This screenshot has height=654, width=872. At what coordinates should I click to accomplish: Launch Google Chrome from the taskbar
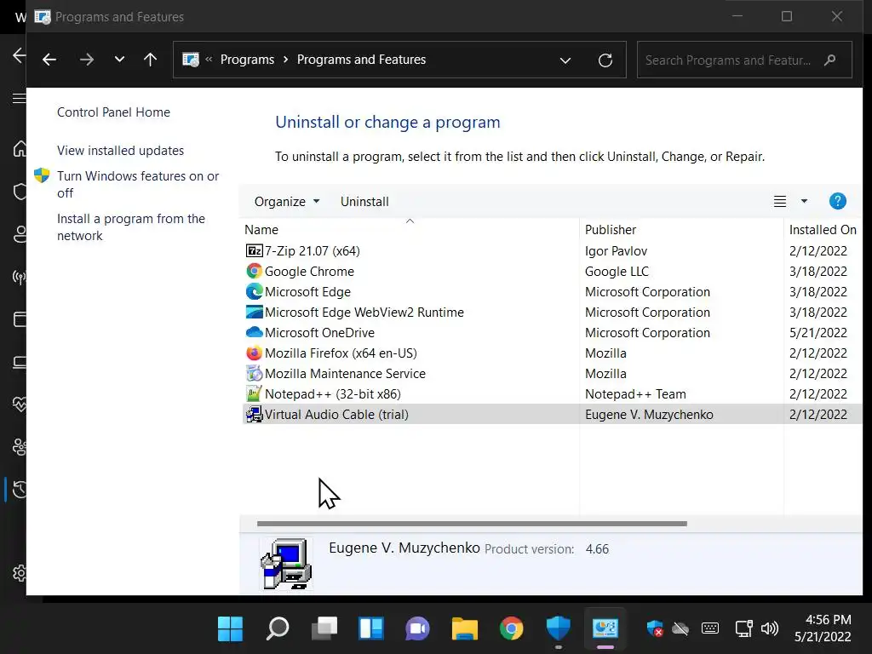point(512,628)
